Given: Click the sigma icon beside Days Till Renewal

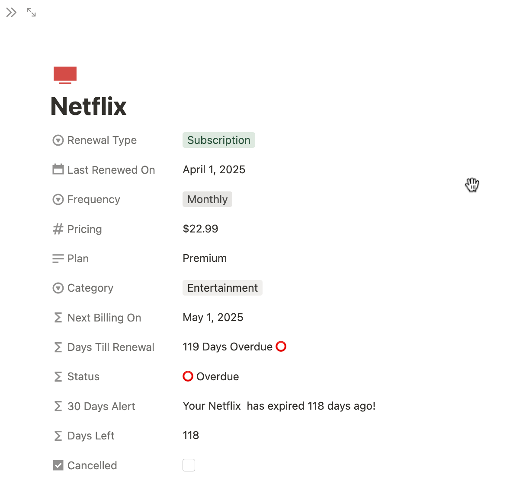Looking at the screenshot, I should 58,347.
